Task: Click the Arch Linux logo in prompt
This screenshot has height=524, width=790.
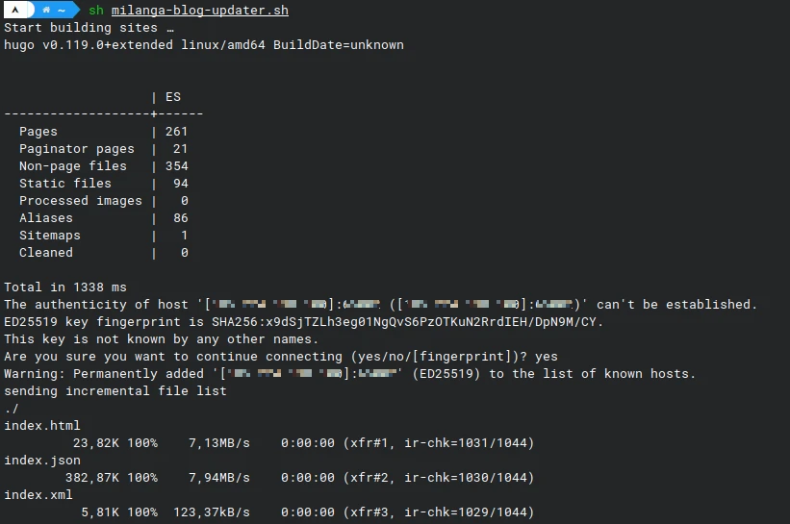Action: click(x=17, y=10)
